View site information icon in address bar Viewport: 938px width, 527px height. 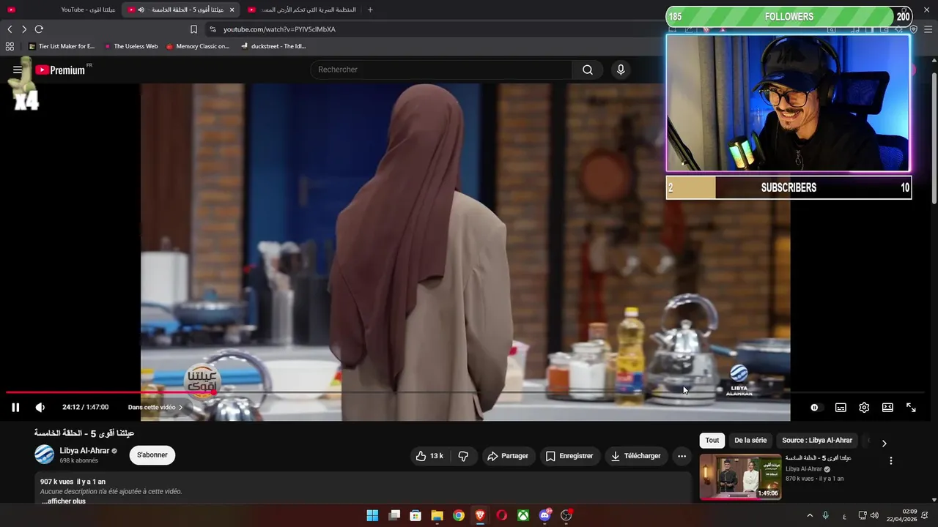(213, 29)
